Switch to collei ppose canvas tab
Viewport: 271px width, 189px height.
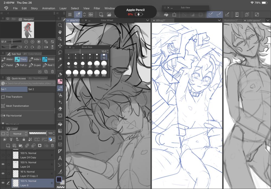tap(254, 20)
